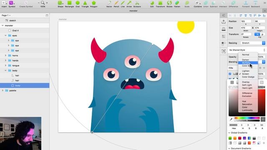The width and height of the screenshot is (267, 150).
Task: Select the sketch layer row
Action: pos(25,20)
